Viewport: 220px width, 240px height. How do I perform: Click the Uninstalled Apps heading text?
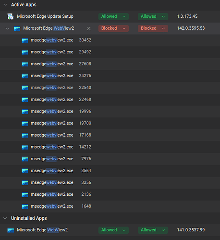(29, 218)
